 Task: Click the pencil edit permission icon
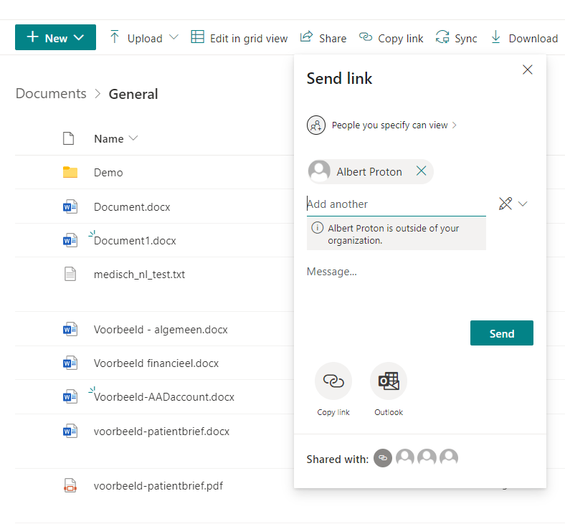pos(505,204)
